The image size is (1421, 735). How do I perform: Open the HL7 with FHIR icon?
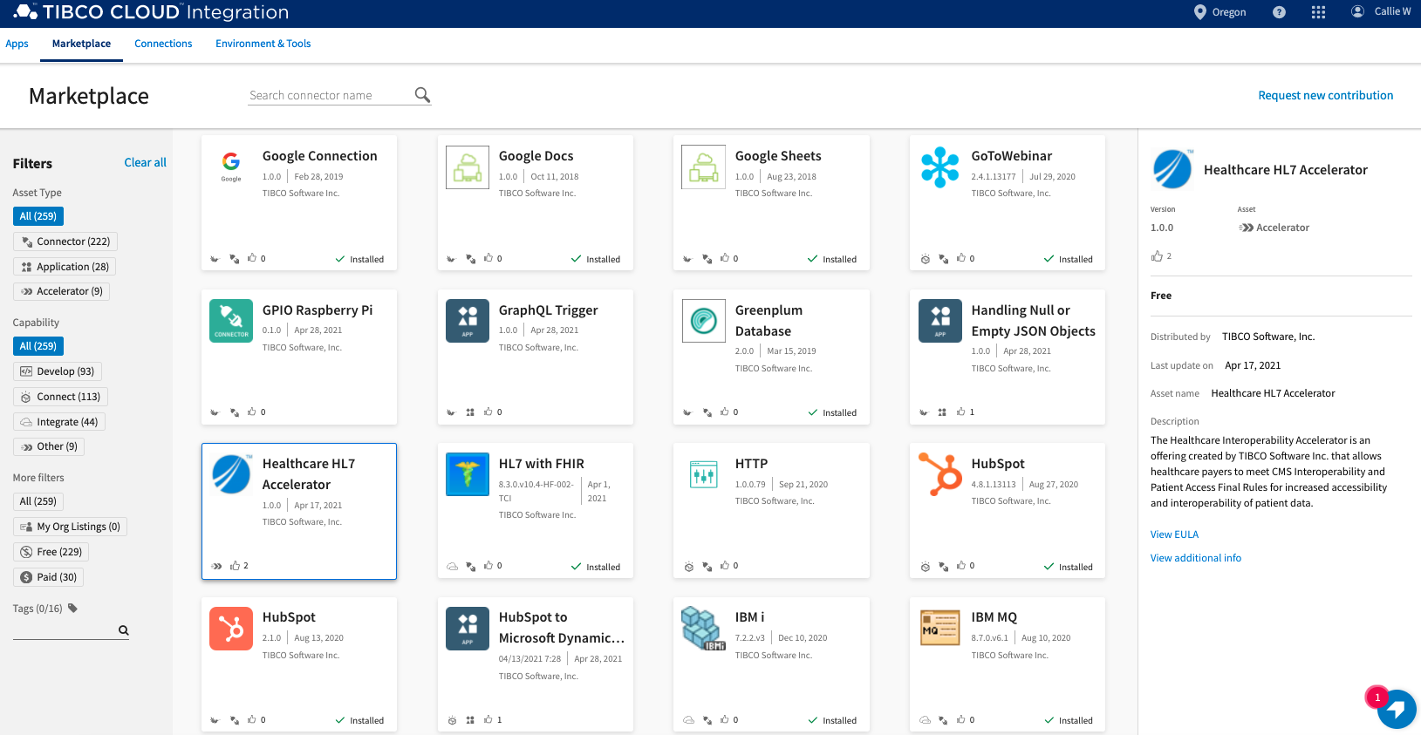tap(468, 474)
